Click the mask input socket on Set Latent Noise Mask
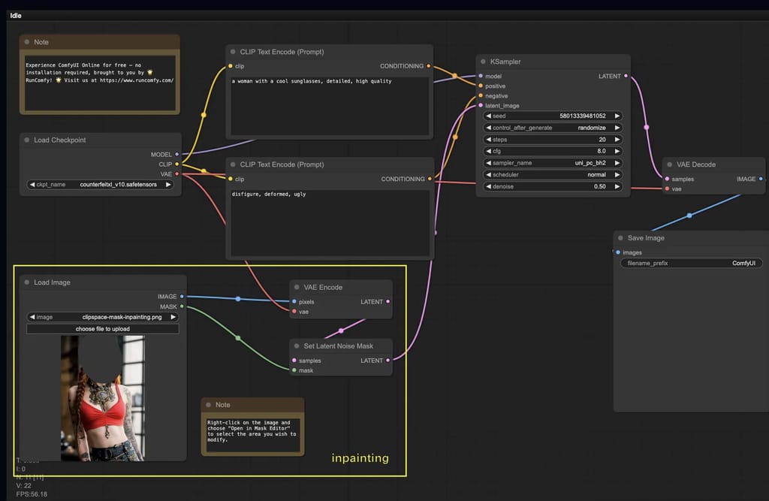 [x=294, y=370]
